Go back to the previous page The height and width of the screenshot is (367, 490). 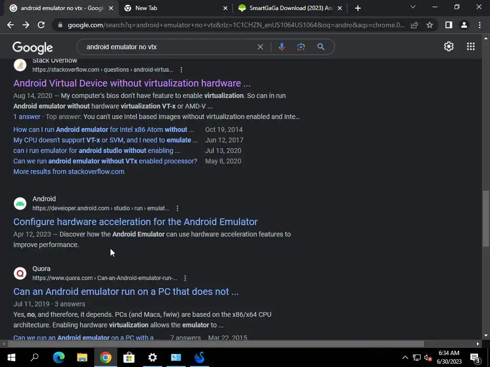point(11,25)
